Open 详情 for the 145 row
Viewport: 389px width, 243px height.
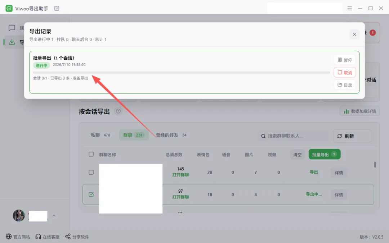point(339,173)
